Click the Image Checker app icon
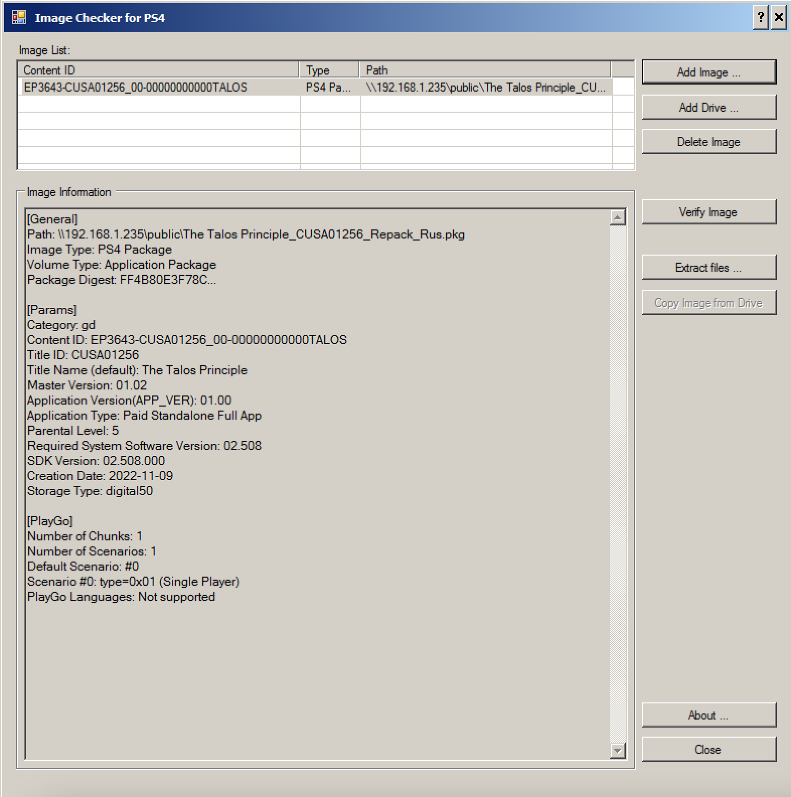The image size is (791, 797). pos(19,18)
